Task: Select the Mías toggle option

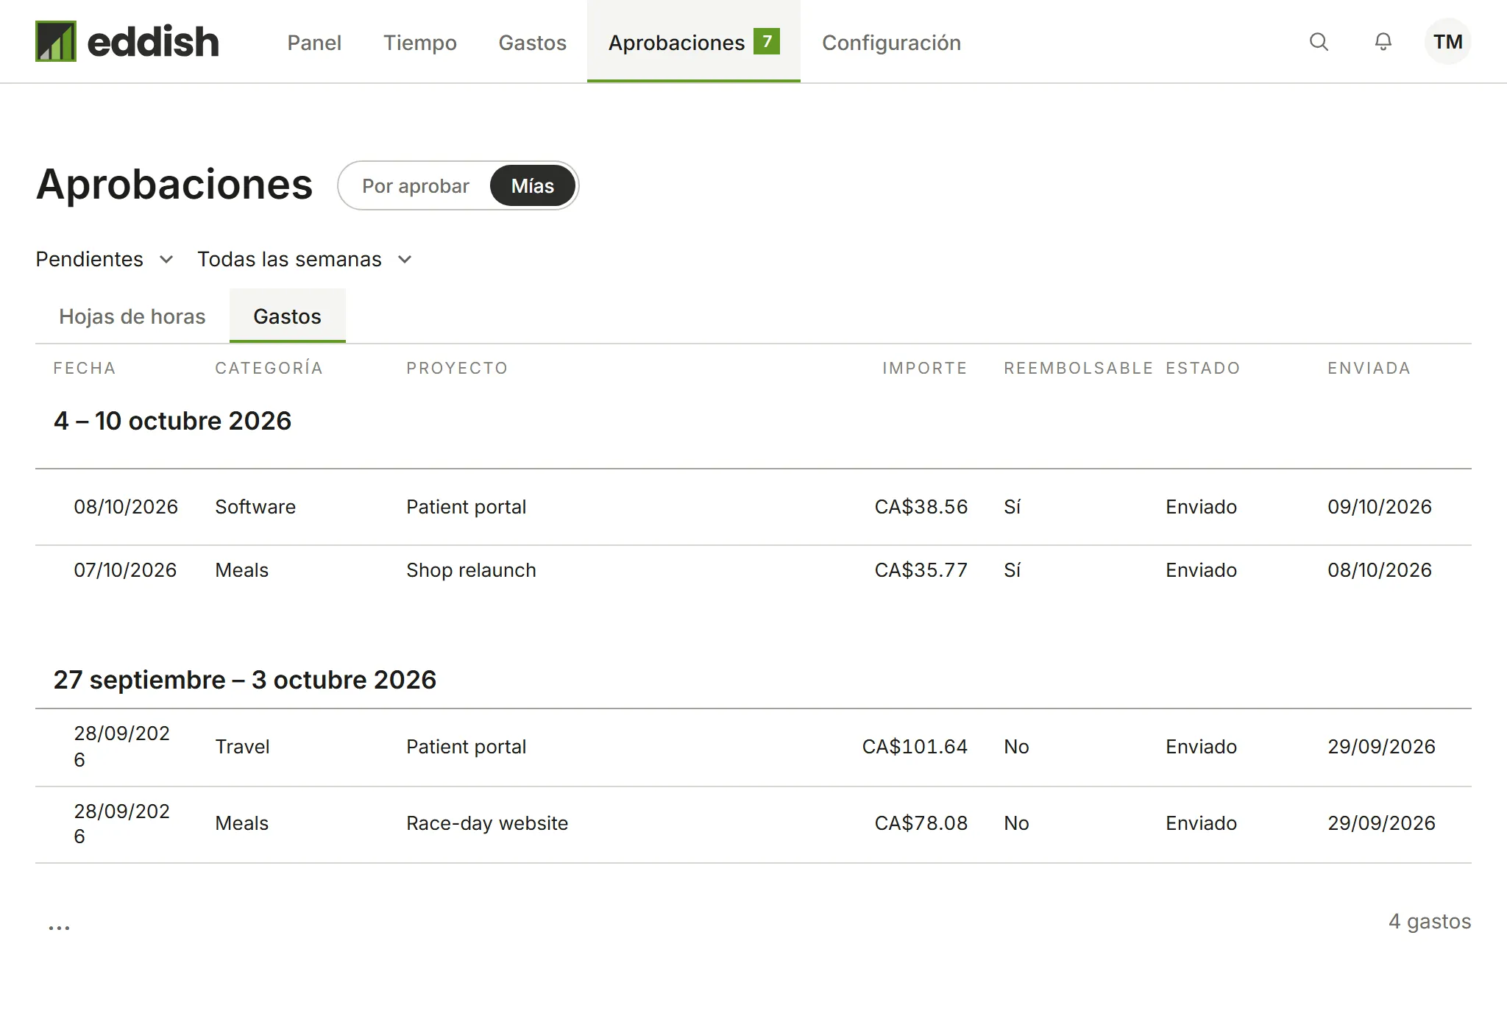Action: click(x=533, y=185)
